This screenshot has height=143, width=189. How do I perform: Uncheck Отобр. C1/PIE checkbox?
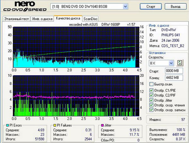click(x=151, y=90)
